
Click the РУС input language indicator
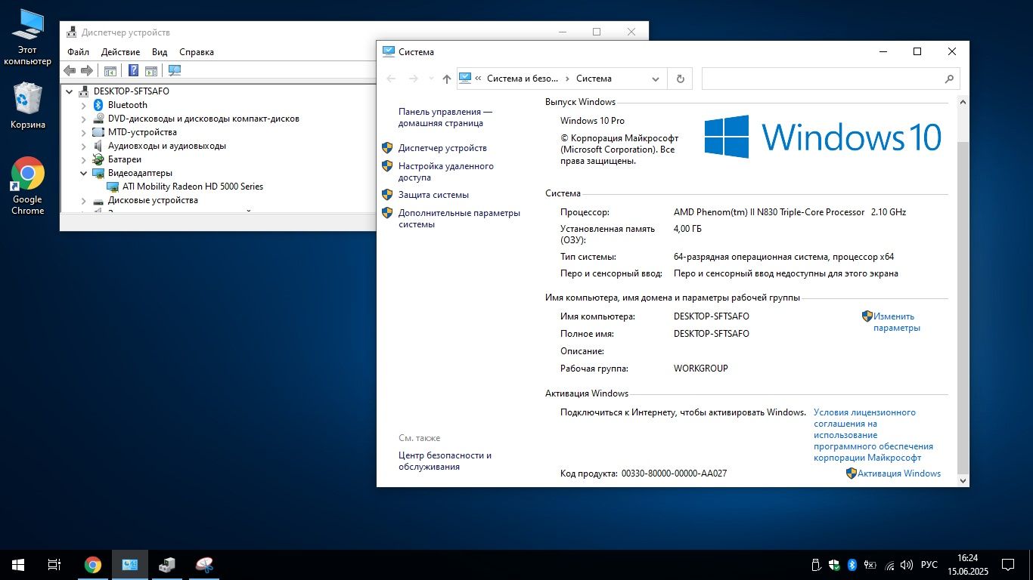[929, 565]
